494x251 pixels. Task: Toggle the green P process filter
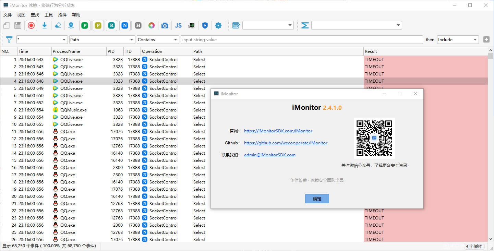point(85,25)
